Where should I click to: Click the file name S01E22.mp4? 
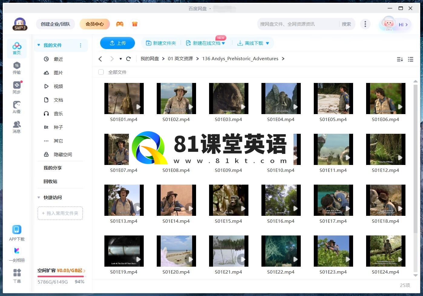(281, 272)
